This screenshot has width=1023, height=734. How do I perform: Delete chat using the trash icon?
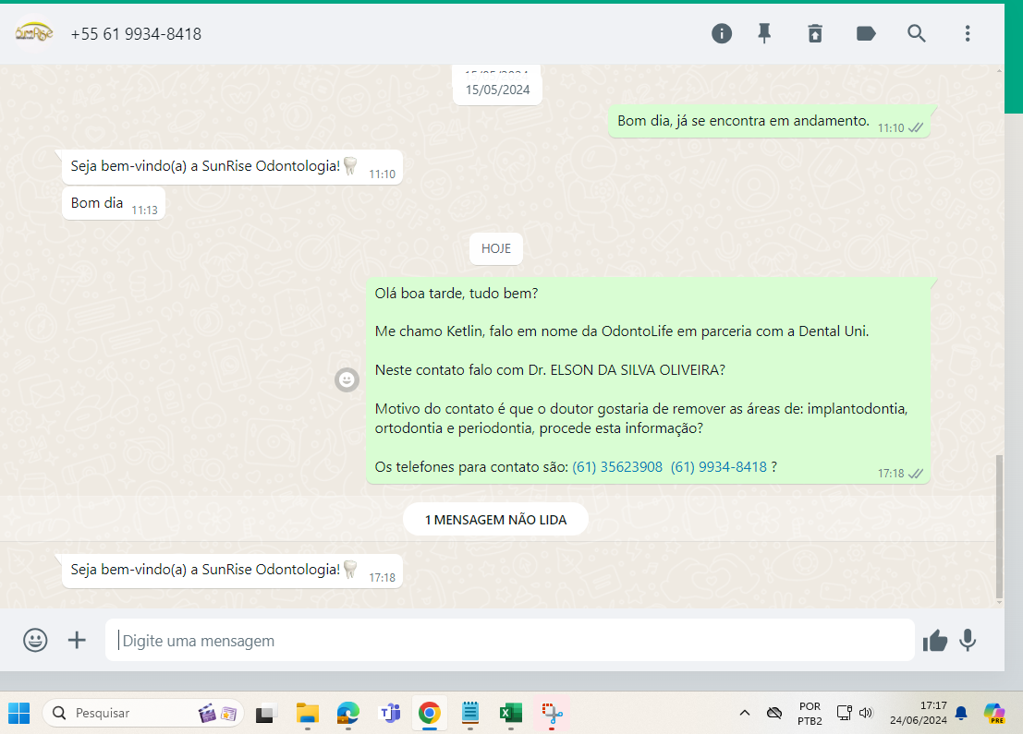(x=815, y=33)
